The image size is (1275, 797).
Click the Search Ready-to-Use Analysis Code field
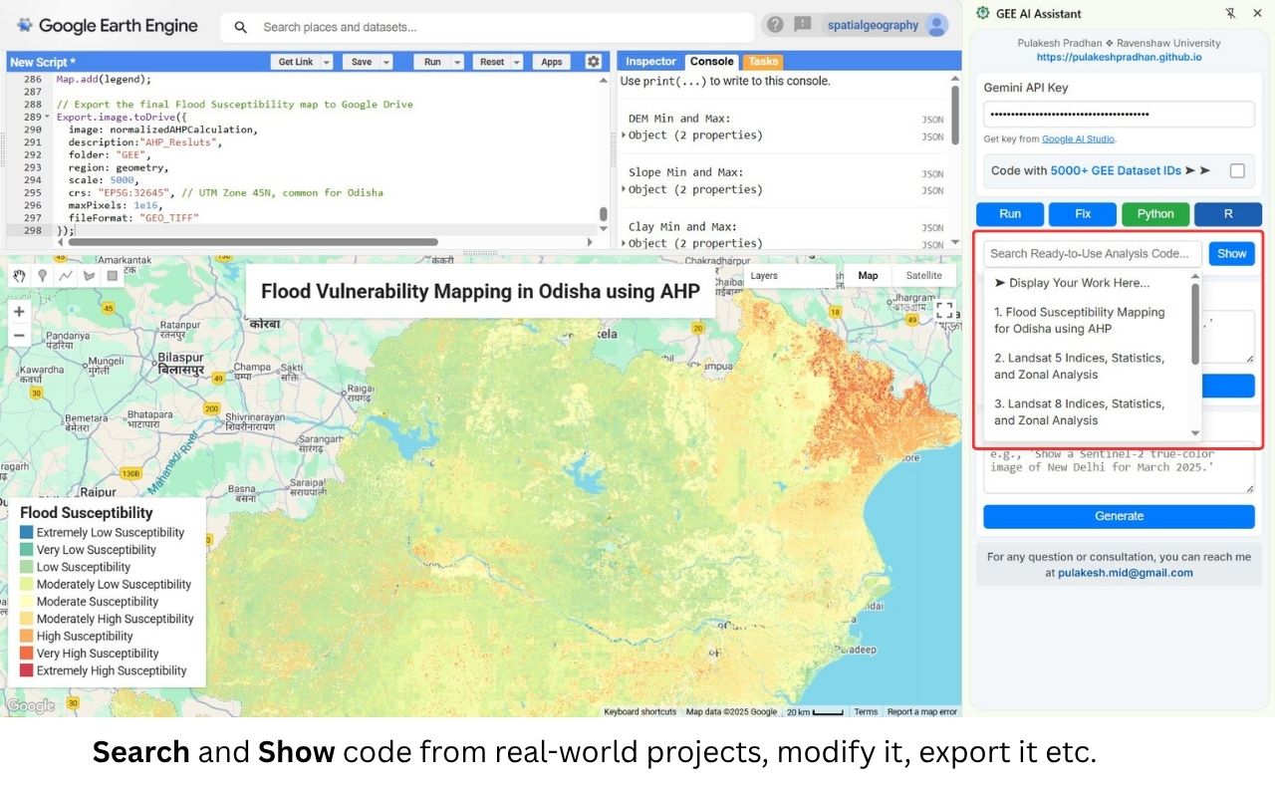tap(1091, 253)
